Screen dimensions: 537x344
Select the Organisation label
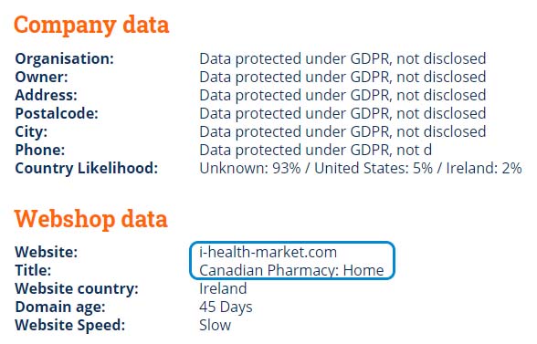coord(64,59)
